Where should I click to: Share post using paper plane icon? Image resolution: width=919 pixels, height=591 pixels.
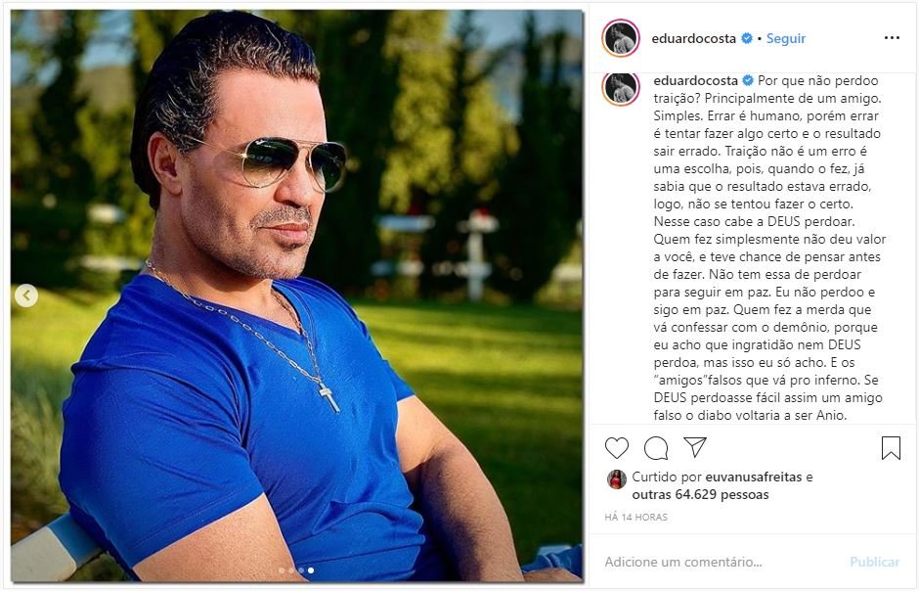click(695, 447)
